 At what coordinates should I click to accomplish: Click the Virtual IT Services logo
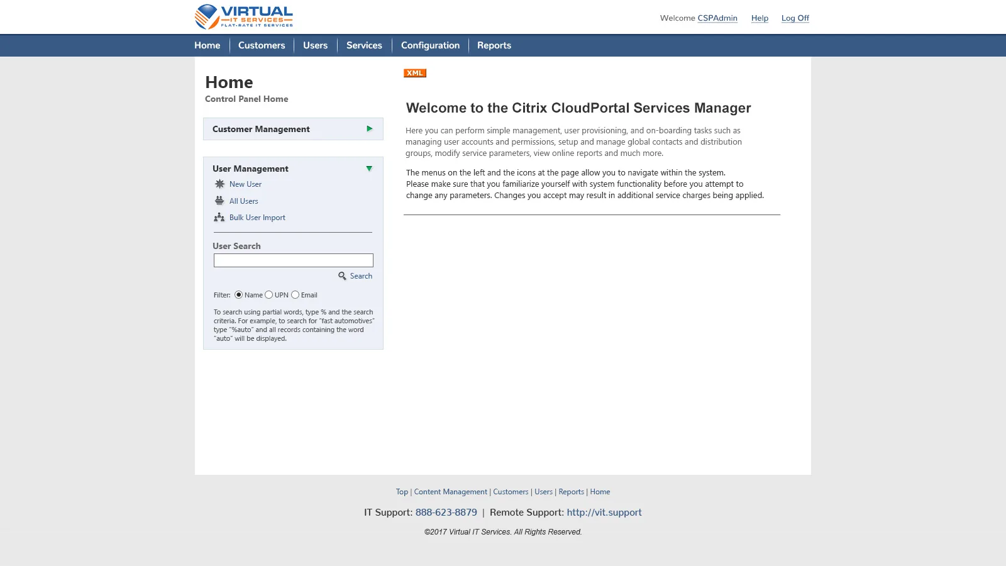coord(244,17)
